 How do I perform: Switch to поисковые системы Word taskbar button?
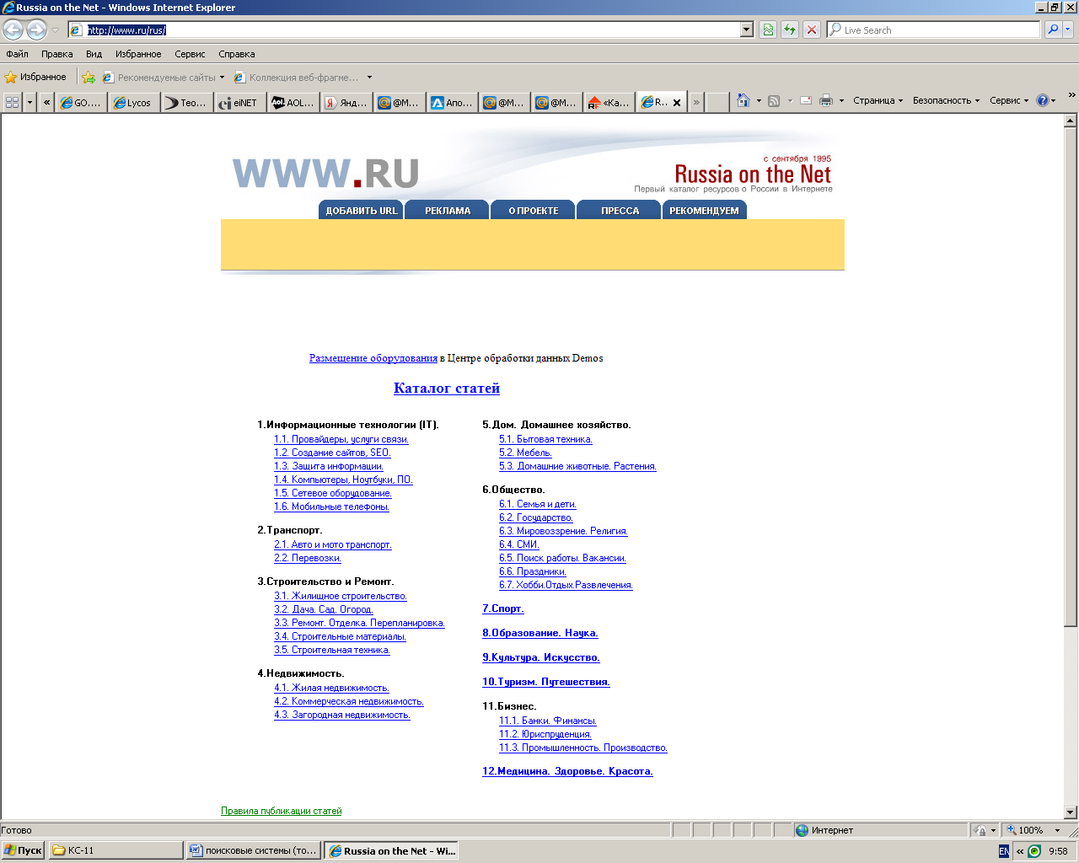click(x=254, y=850)
